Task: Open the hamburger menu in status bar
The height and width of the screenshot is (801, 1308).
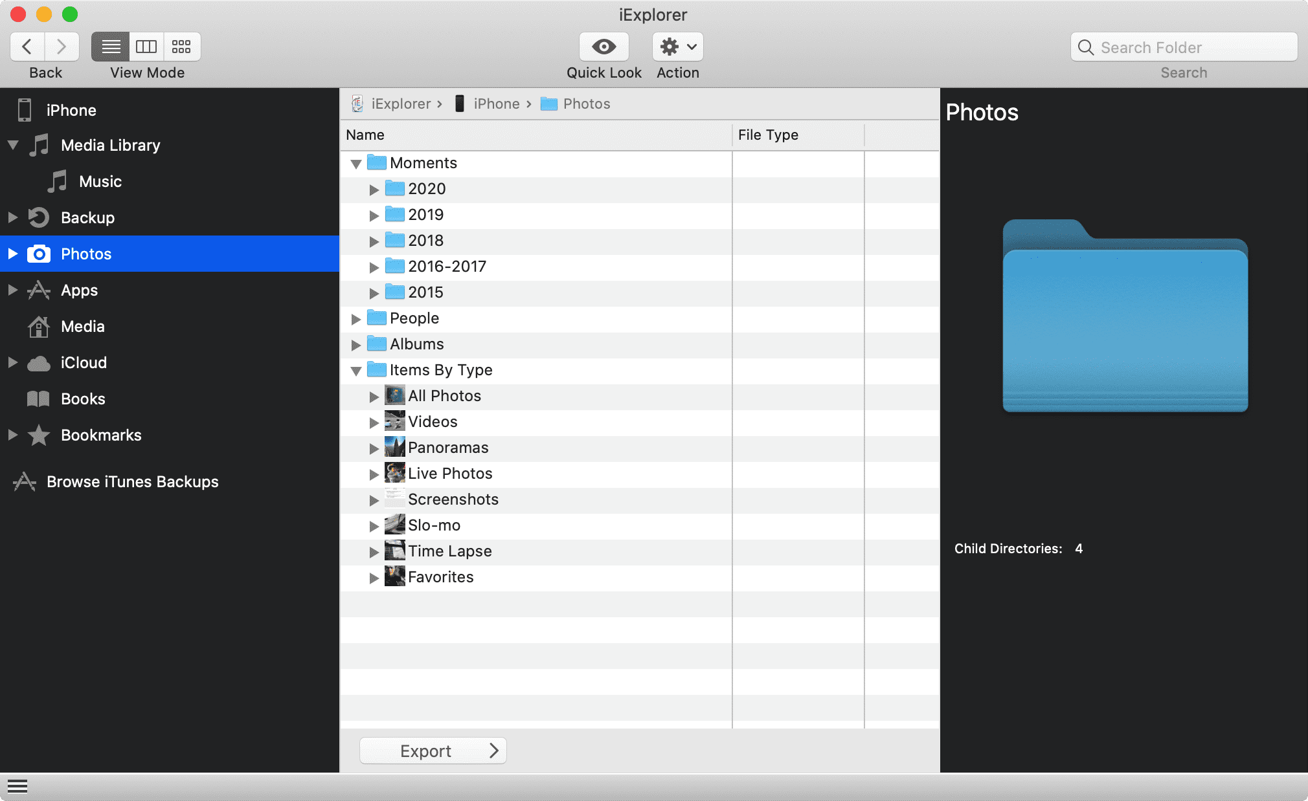Action: pos(17,787)
